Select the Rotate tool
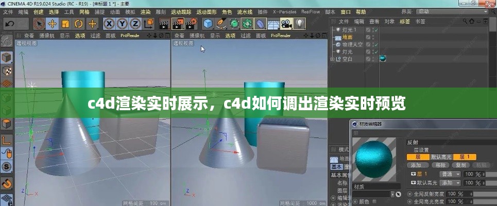Image resolution: width=497 pixels, height=206 pixels. coord(79,24)
